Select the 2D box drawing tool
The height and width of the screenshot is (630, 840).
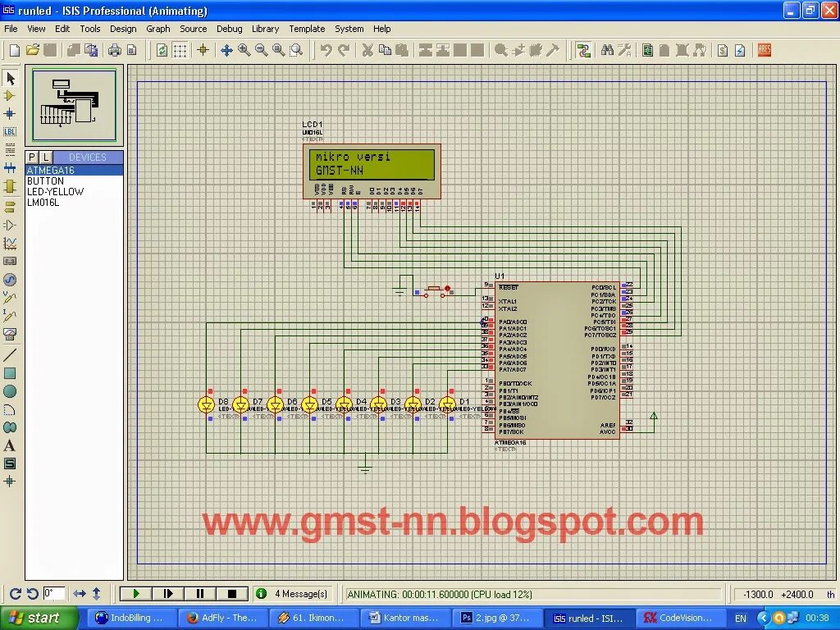[x=10, y=373]
